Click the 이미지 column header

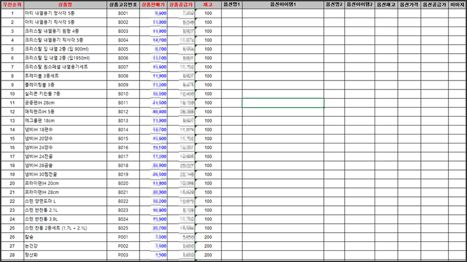click(457, 4)
